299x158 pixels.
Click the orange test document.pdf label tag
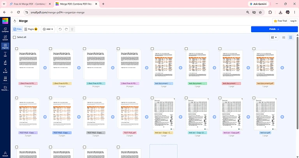pos(265,83)
